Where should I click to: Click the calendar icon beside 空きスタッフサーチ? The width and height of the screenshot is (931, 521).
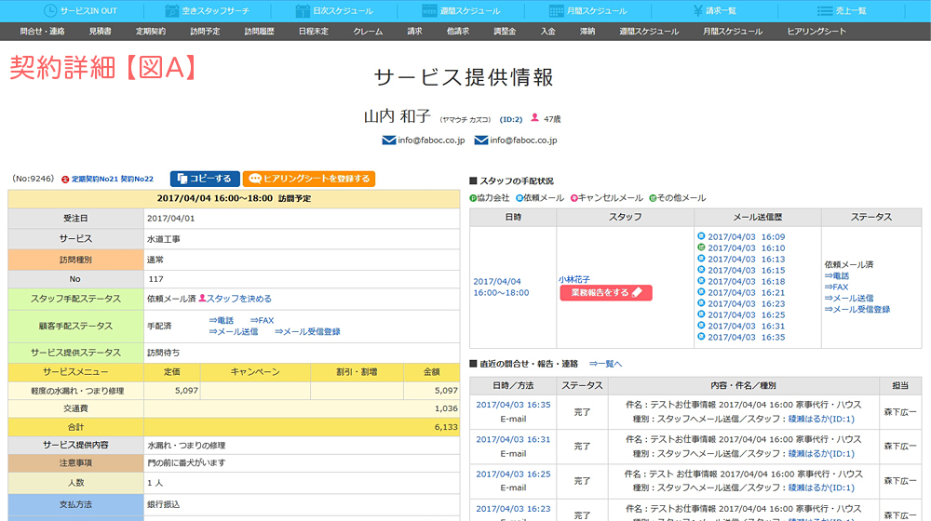coord(171,10)
